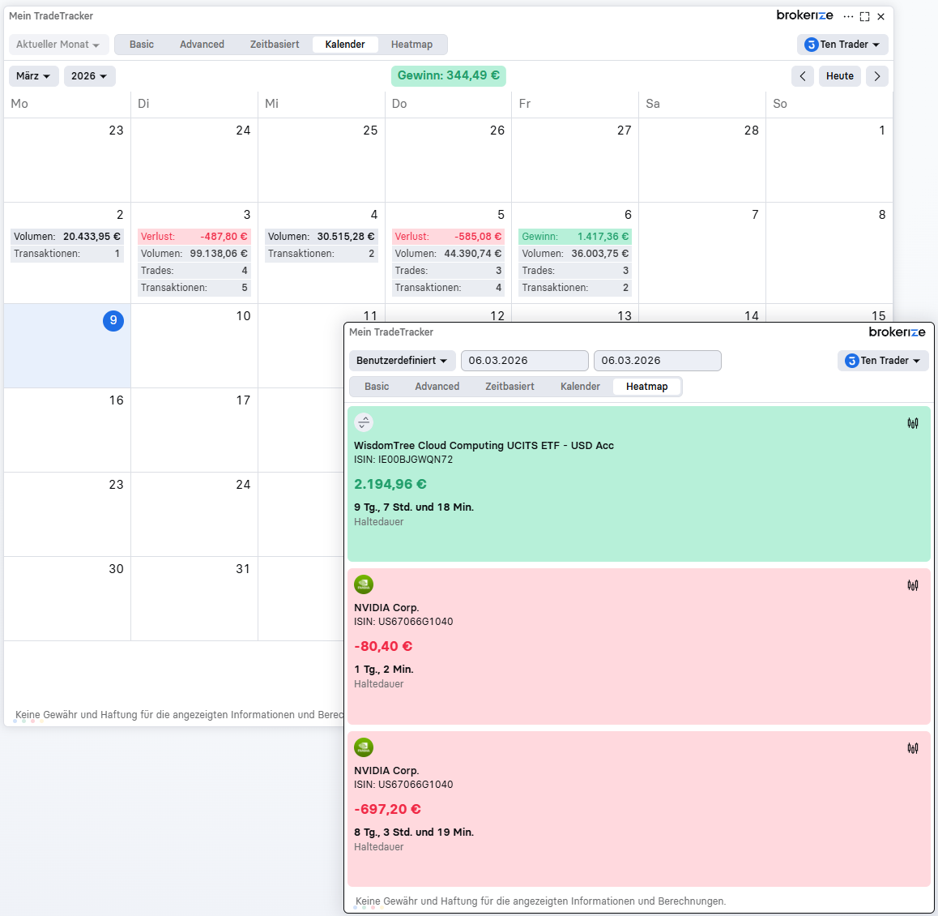Screen dimensions: 938x916
Task: Click the WisdomTree ETF logo icon
Action: [364, 422]
